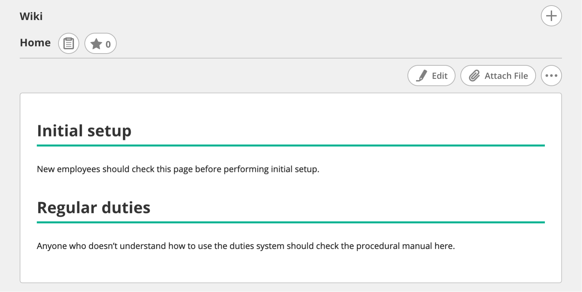This screenshot has height=292, width=582.
Task: Click the Wiki section title
Action: click(31, 16)
